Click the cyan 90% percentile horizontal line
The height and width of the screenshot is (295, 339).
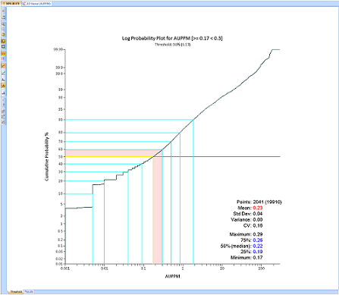(x=129, y=120)
